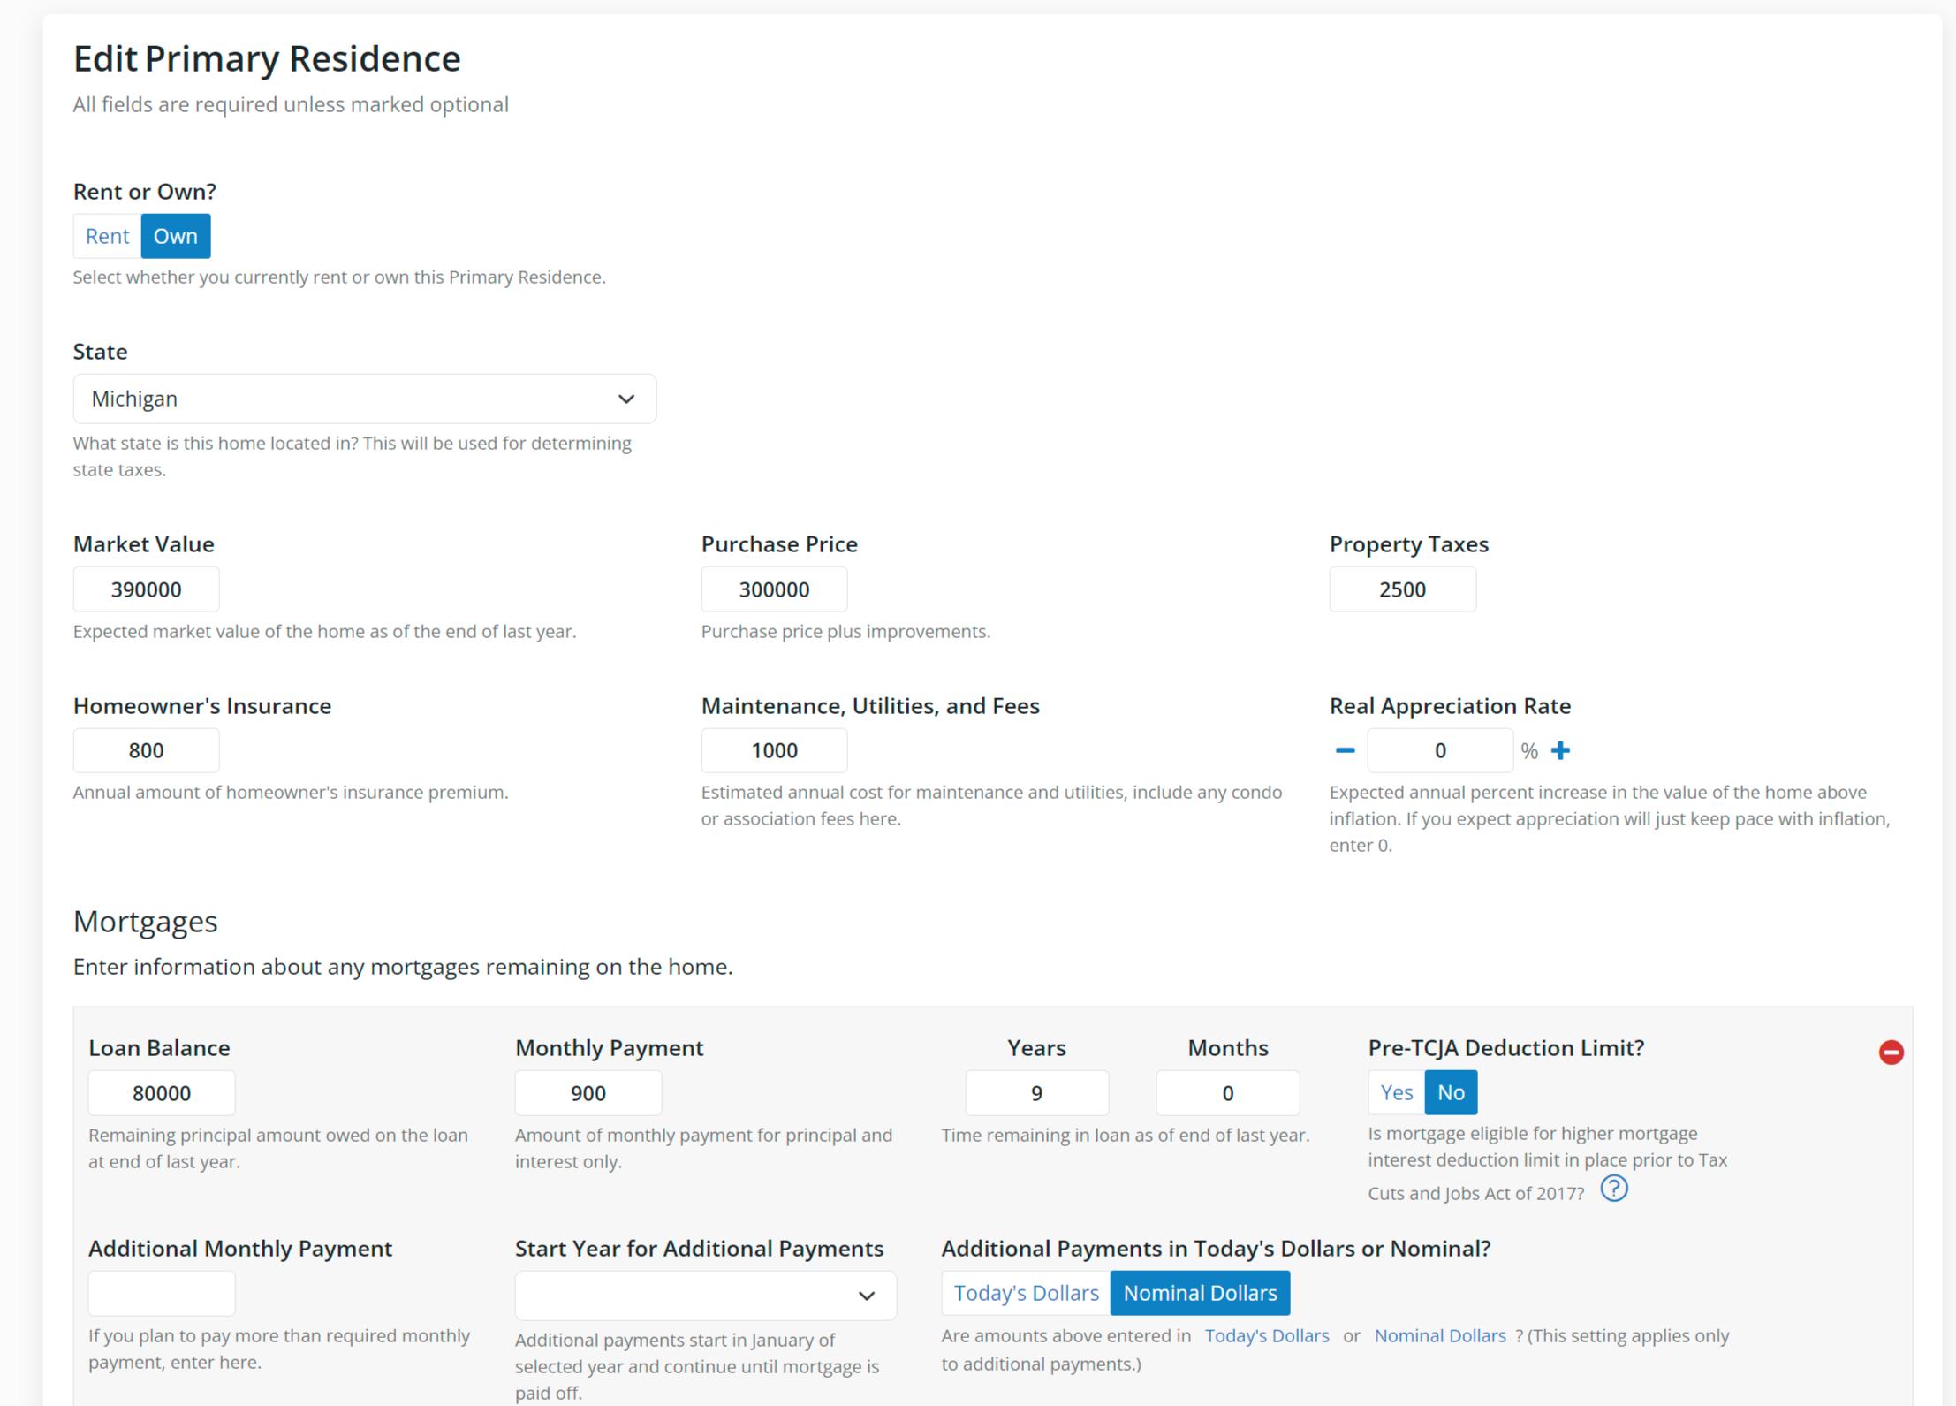Screen dimensions: 1956x1406
Task: Focus the Additional Monthly Payment field
Action: coord(162,1294)
